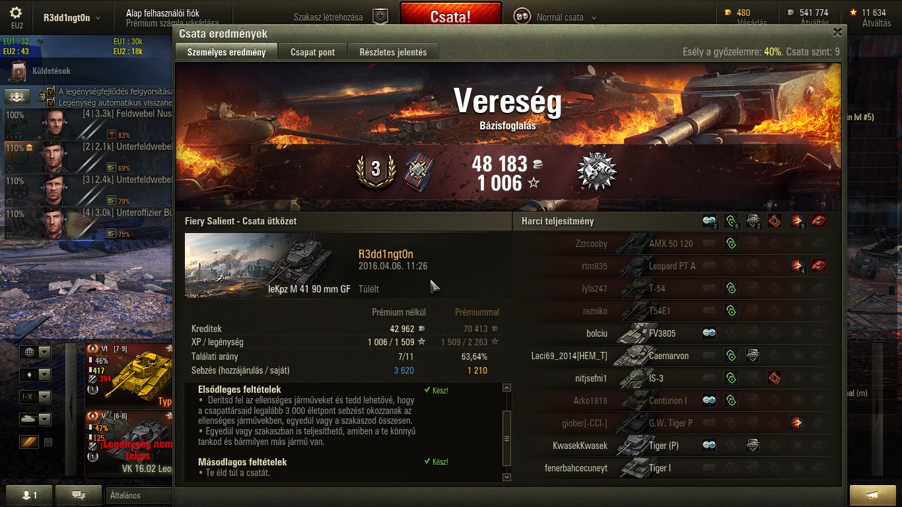Click Szakasz létrehozása button

pyautogui.click(x=328, y=18)
